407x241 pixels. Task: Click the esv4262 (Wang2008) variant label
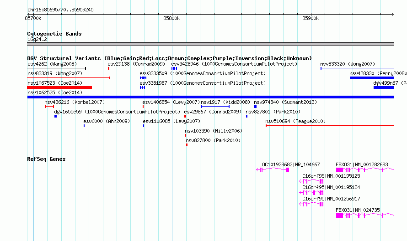(52, 64)
